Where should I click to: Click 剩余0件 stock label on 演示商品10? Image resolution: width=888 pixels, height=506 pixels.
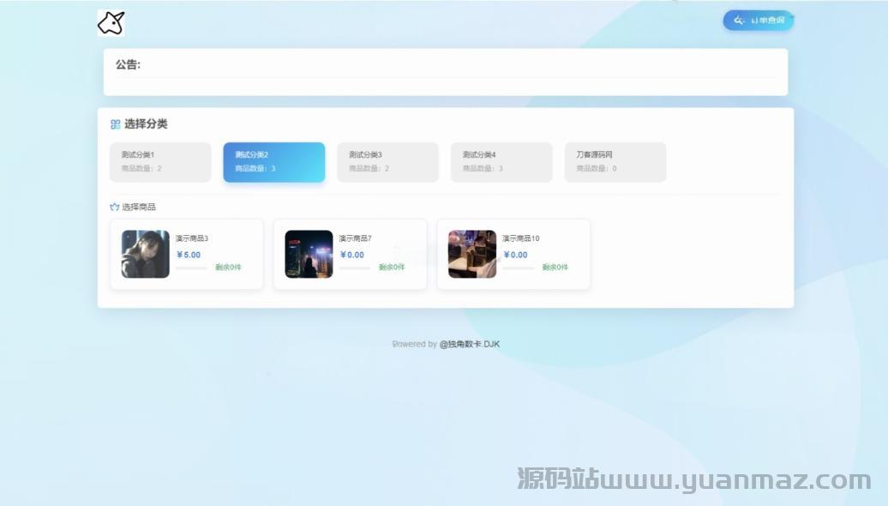click(555, 268)
